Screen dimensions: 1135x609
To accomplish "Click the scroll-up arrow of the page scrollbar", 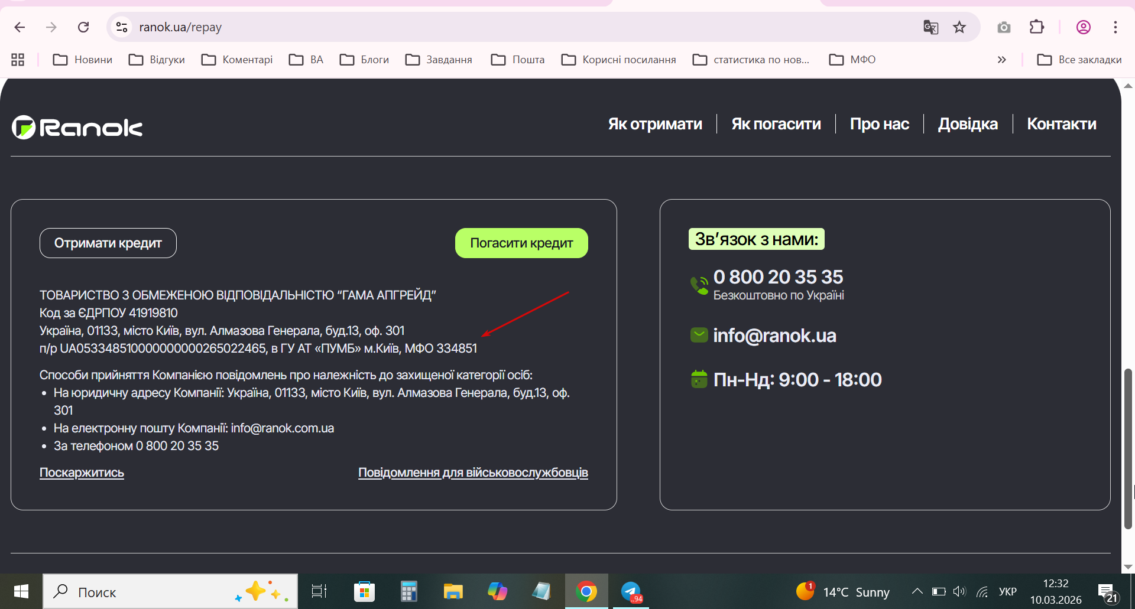I will [x=1128, y=86].
